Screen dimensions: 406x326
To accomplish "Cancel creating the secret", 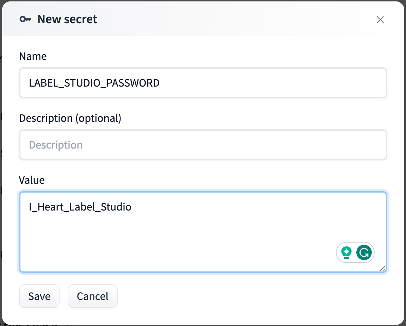I will click(x=92, y=296).
